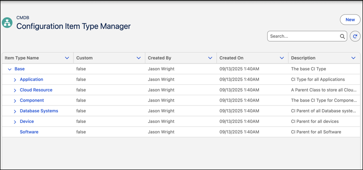This screenshot has height=170, width=363.
Task: Expand the Device row chevron
Action: (15, 122)
